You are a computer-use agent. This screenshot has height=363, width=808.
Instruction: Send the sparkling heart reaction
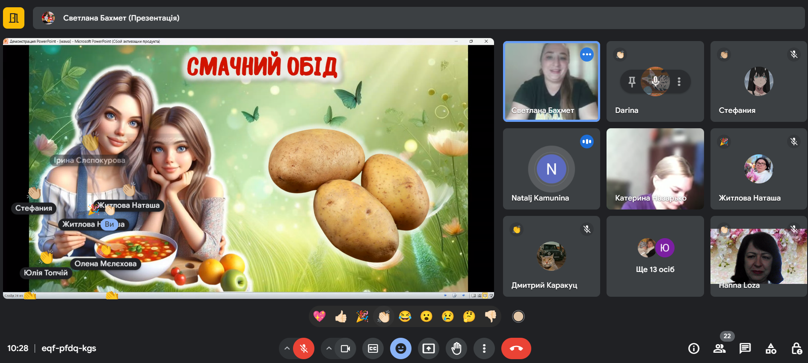click(x=320, y=316)
